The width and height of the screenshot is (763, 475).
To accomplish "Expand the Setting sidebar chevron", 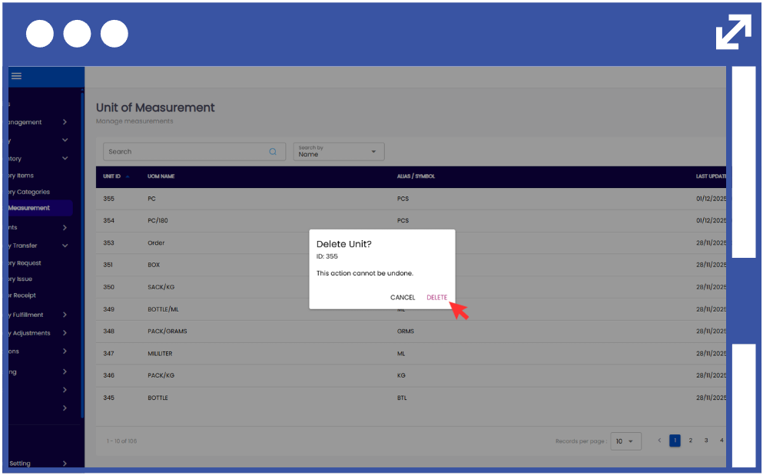I will (65, 463).
